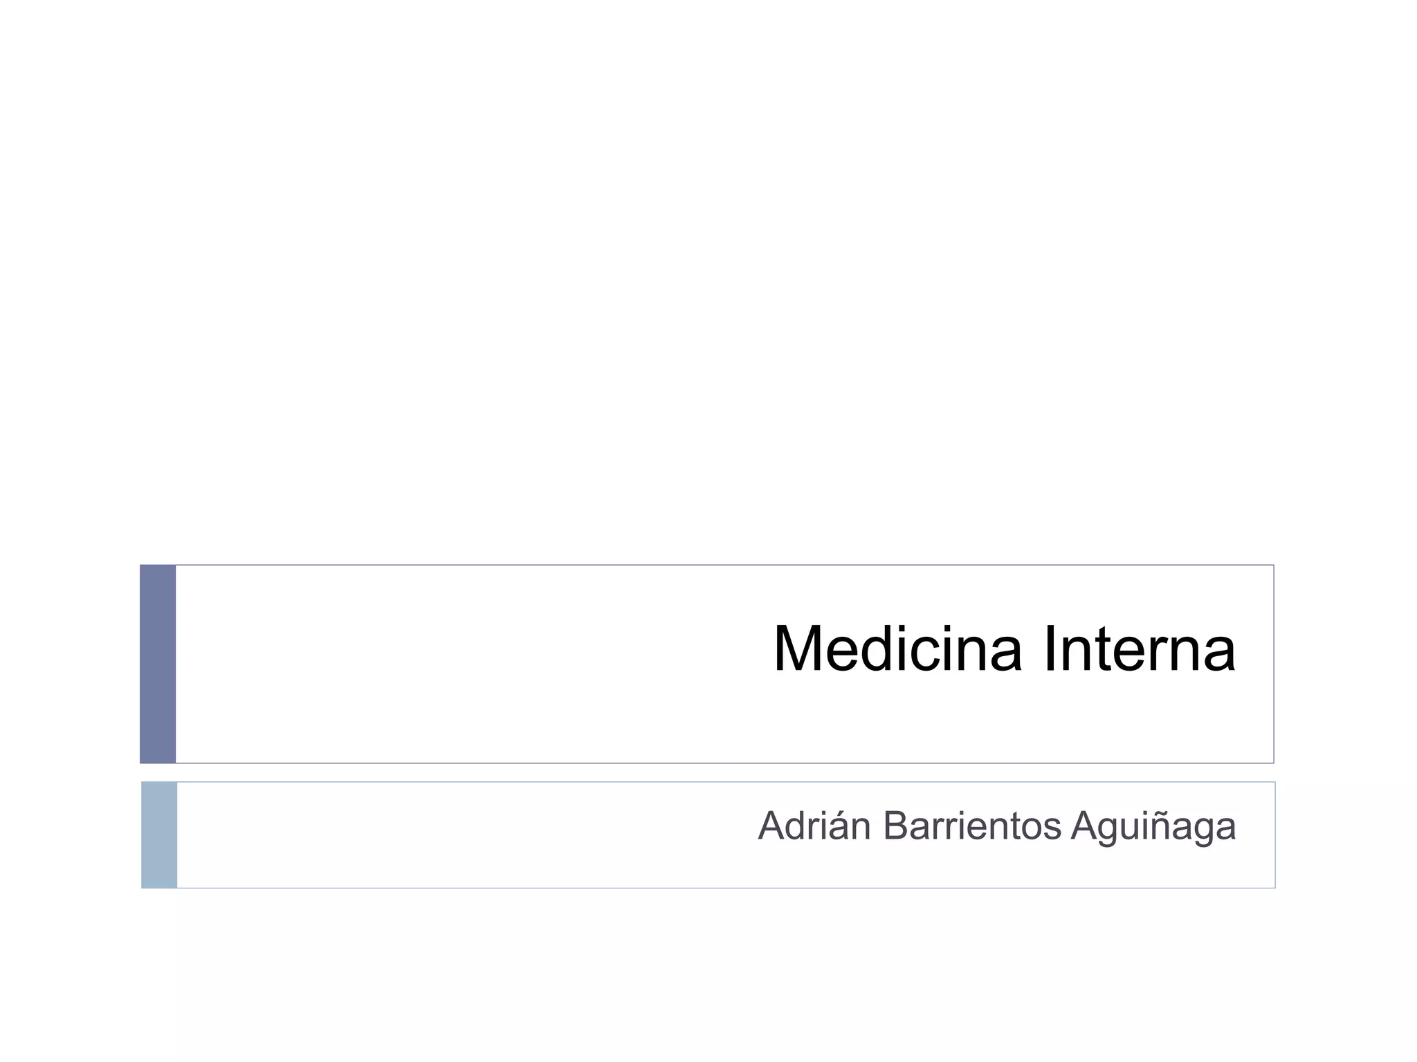Viewport: 1417px width, 1062px height.
Task: Click the capital "A" of Aguiñaga
Action: pyautogui.click(x=1084, y=826)
